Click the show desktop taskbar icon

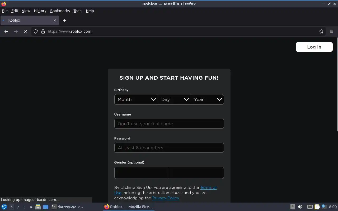click(x=46, y=207)
